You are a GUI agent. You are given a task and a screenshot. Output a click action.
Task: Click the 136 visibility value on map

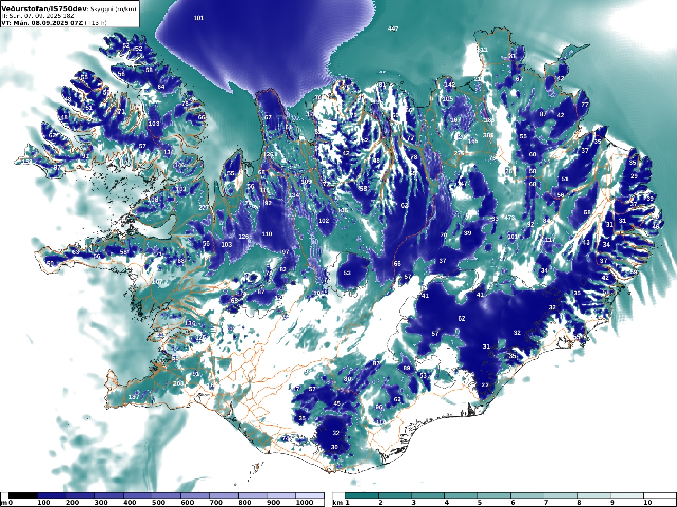coord(190,323)
